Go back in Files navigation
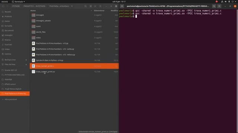The image size is (238, 133). click(x=3, y=6)
